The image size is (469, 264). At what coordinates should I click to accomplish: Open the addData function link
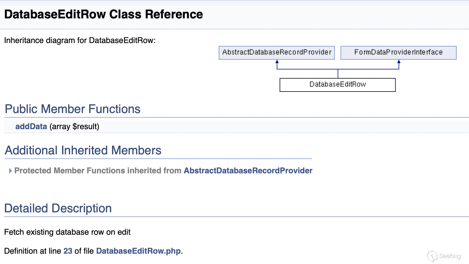(31, 127)
